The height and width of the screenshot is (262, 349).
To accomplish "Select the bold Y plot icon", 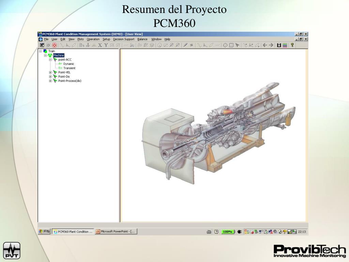I will (x=106, y=45).
